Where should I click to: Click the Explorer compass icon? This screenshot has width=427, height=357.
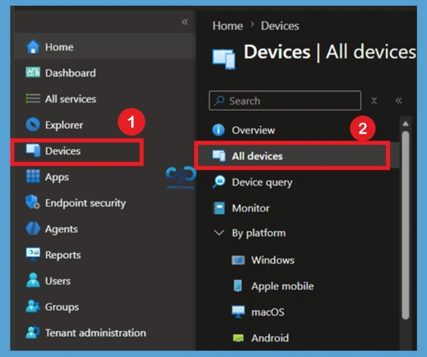coord(33,124)
